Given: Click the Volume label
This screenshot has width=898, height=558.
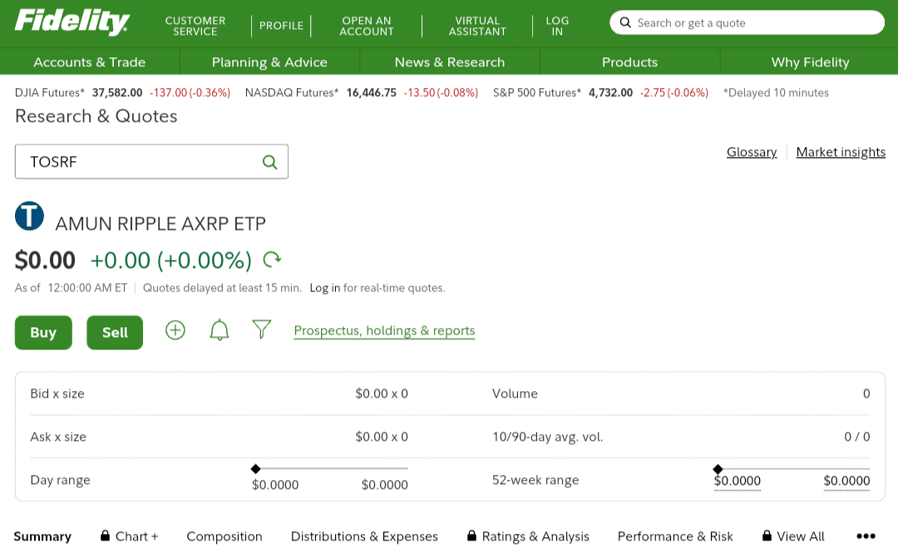Looking at the screenshot, I should point(515,394).
